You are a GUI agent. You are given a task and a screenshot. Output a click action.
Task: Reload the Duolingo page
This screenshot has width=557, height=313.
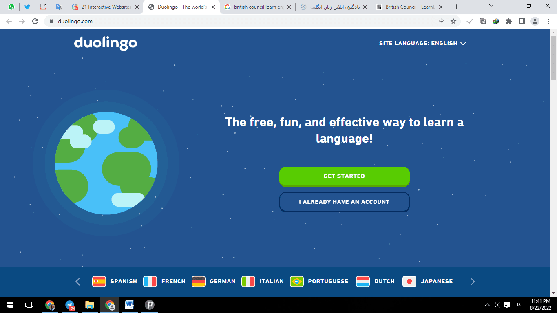[35, 21]
